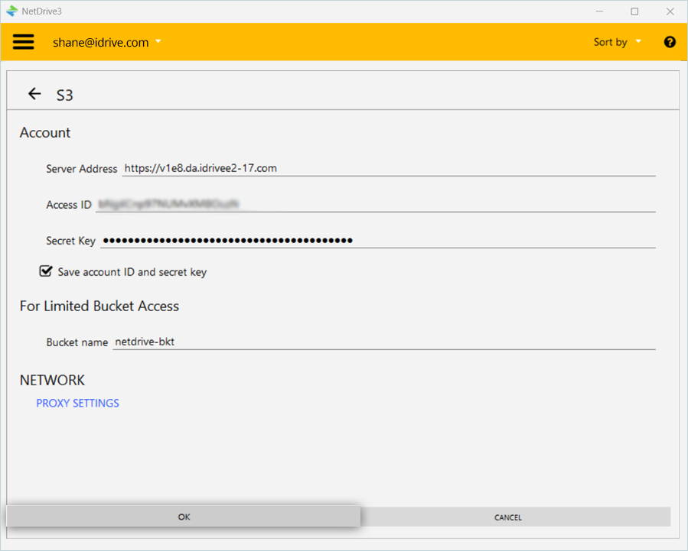Click the 'Save account ID and secret key' label
Image resolution: width=688 pixels, height=551 pixels.
(x=132, y=272)
